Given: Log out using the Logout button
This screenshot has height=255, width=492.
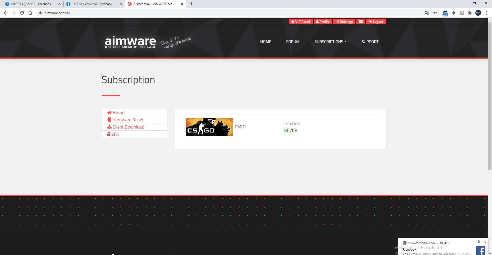Looking at the screenshot, I should point(376,22).
